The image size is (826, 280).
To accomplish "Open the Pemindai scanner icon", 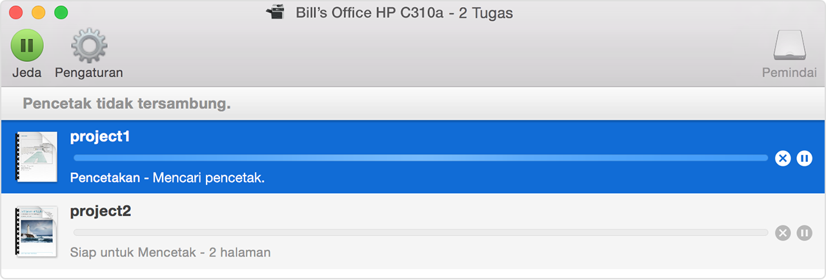I will click(789, 46).
